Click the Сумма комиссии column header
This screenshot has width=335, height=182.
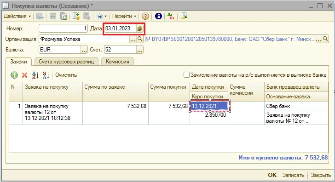pyautogui.click(x=246, y=92)
